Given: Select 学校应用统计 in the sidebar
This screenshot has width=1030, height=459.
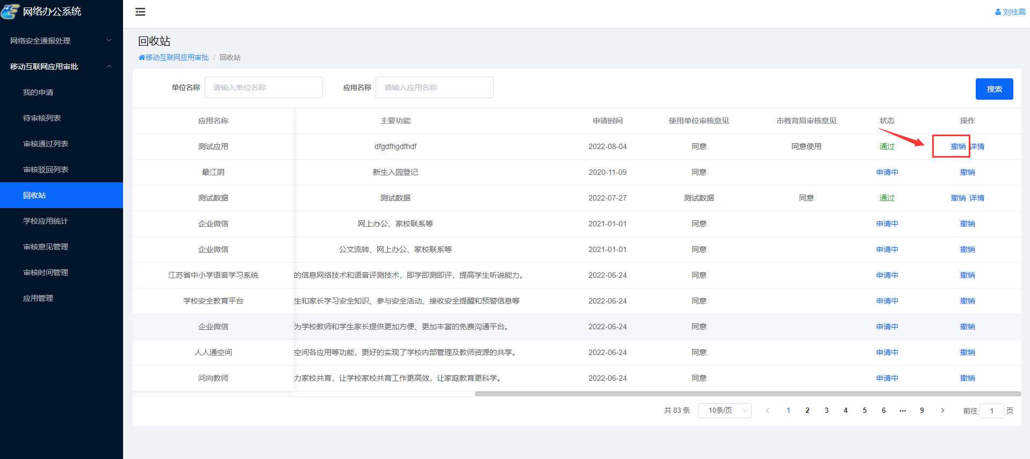Looking at the screenshot, I should pos(46,221).
